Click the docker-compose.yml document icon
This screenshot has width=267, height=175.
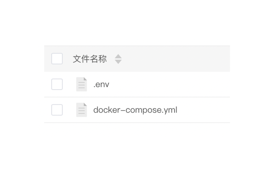(x=82, y=110)
